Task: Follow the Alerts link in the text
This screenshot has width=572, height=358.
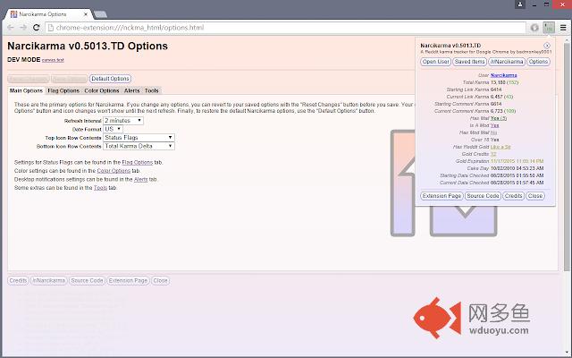Action: click(x=141, y=179)
